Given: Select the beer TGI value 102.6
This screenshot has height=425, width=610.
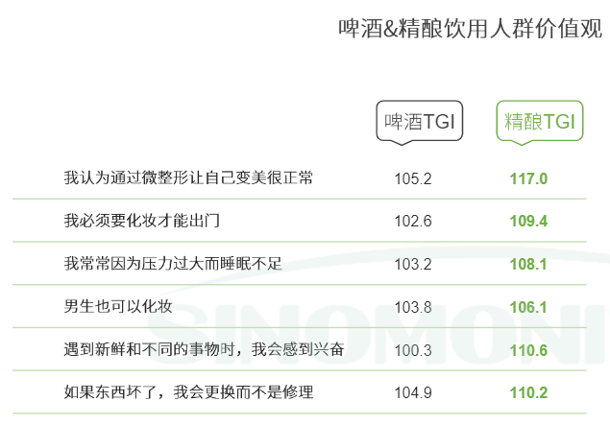Looking at the screenshot, I should pos(413,222).
